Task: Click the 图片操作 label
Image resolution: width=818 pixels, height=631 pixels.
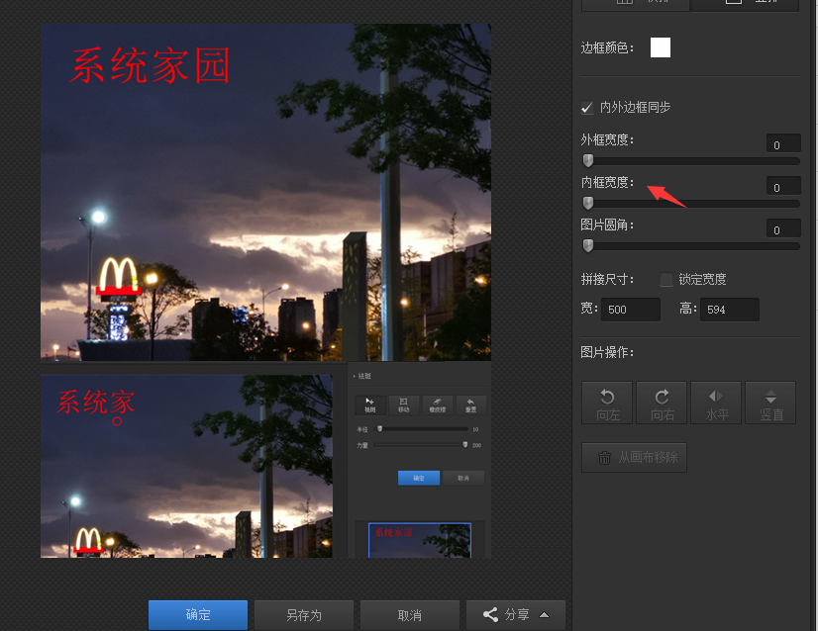Action: [x=607, y=353]
